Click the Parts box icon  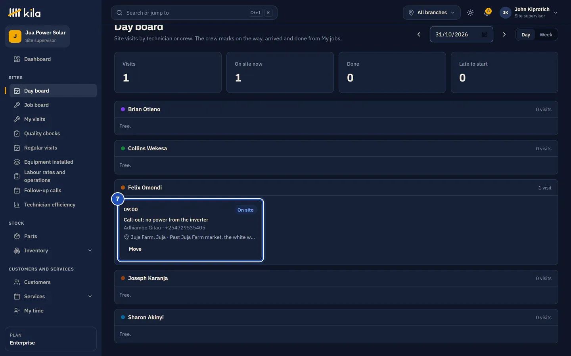tap(17, 237)
